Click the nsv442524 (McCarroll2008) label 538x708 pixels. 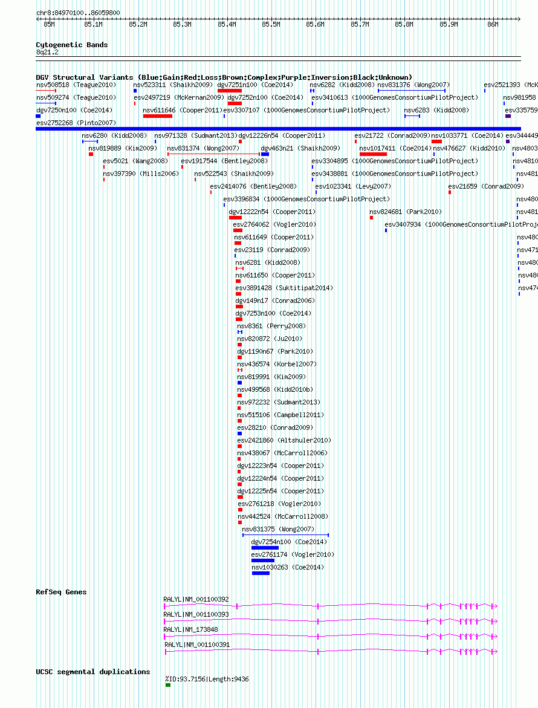point(283,516)
